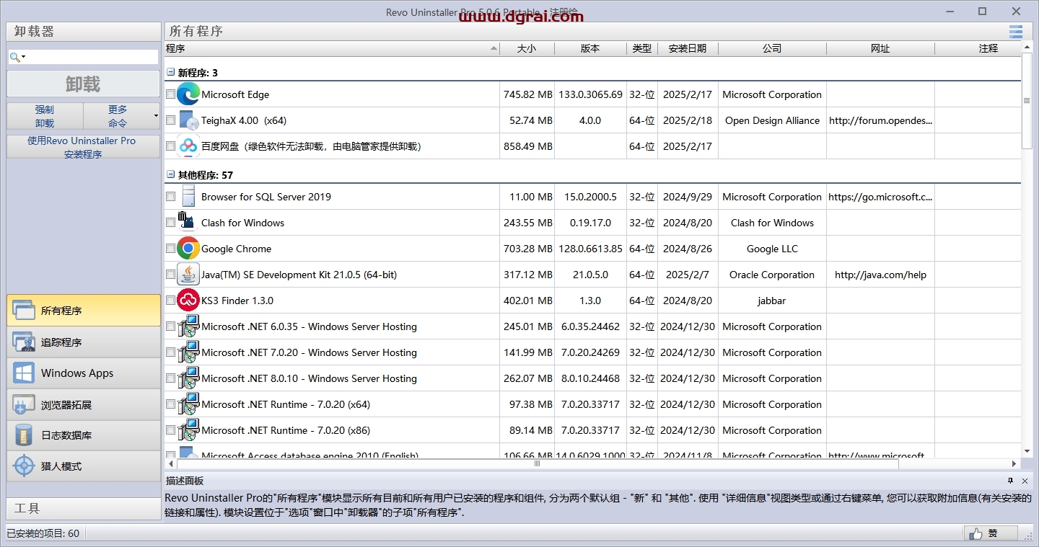Click the Google Chrome icon
1039x547 pixels.
tap(188, 249)
